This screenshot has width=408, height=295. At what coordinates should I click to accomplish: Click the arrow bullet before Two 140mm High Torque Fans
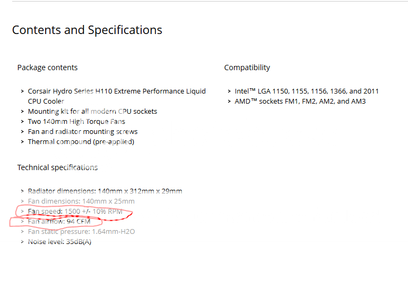22,122
